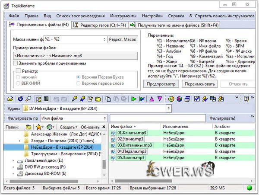
Task: Switch to 'Редактор тегов (Ctrl+F4)' tab
Action: pyautogui.click(x=100, y=25)
